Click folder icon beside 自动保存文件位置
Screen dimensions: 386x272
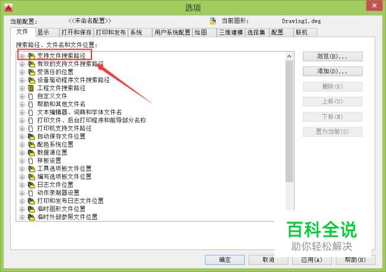click(x=31, y=137)
